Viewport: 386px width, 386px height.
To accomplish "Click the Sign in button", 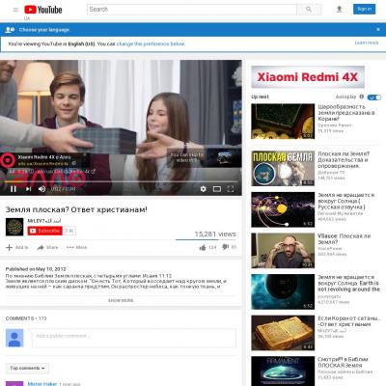I will [x=364, y=9].
